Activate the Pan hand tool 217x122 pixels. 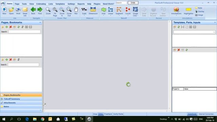coord(76,11)
